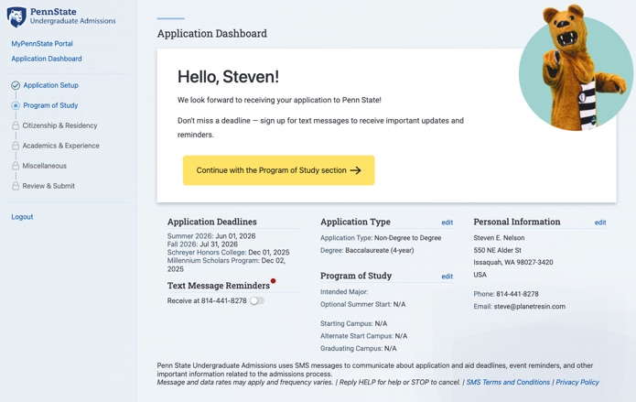Image resolution: width=636 pixels, height=402 pixels.
Task: Click the Text Message Reminders heading
Action: [218, 286]
